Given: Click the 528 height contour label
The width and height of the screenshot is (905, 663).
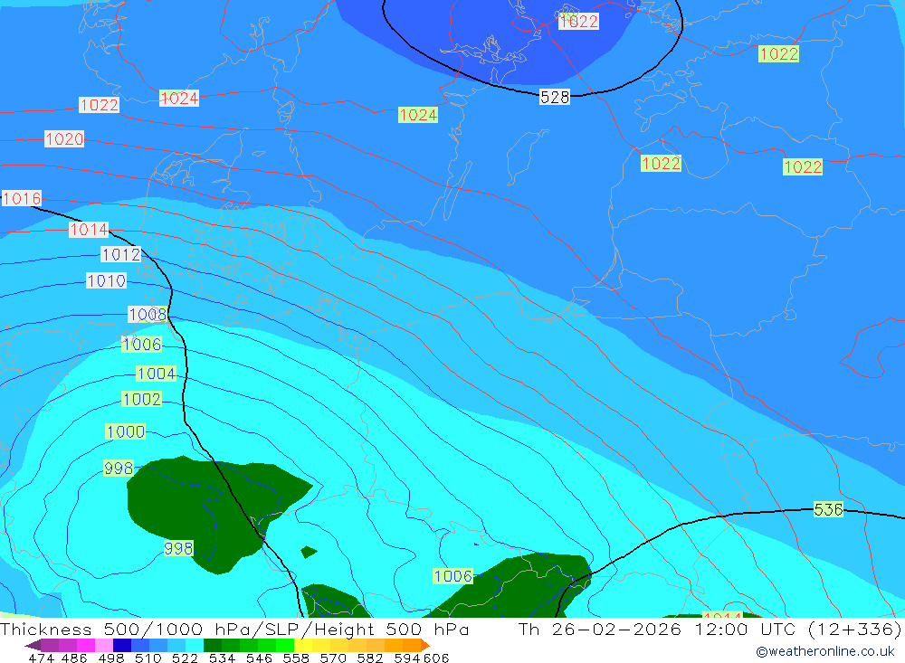Looking at the screenshot, I should (555, 97).
